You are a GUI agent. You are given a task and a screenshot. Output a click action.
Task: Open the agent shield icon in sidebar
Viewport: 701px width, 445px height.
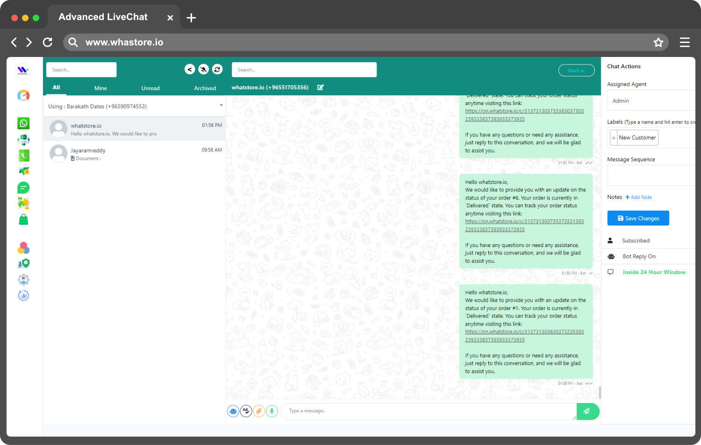pos(23,263)
